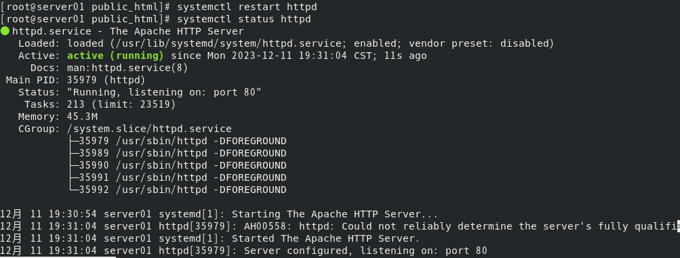
Task: Click the 'active (running)' status text
Action: [115, 56]
